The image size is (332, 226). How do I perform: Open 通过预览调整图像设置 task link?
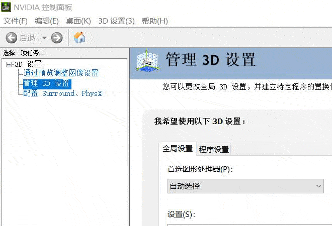[x=61, y=73]
